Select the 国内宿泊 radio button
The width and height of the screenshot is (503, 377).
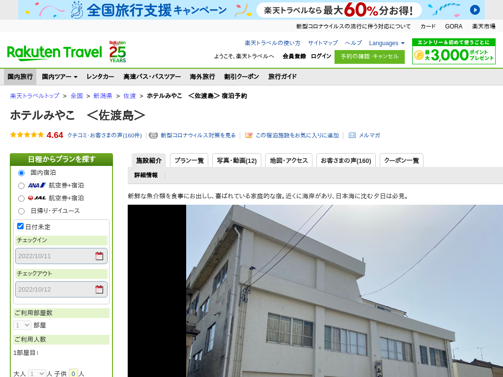coord(21,173)
